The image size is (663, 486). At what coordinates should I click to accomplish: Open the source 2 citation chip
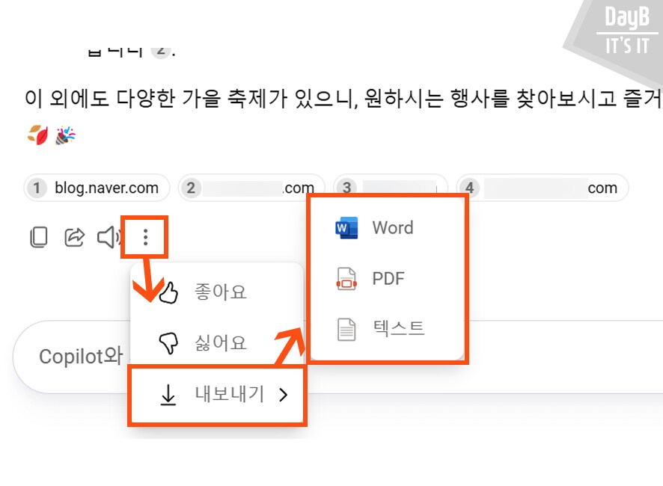click(x=251, y=188)
